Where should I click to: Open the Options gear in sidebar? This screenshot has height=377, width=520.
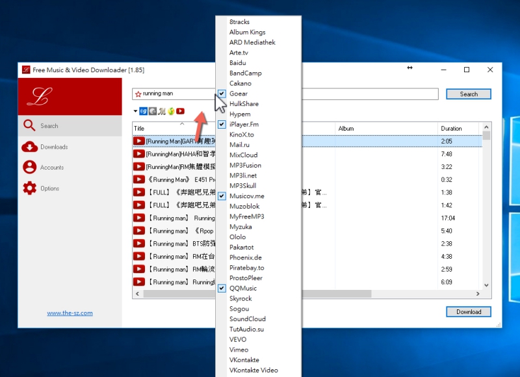click(41, 188)
